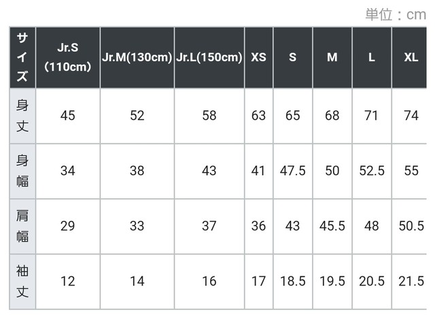
Task: Select the 肩幅 row label
Action: pos(22,226)
